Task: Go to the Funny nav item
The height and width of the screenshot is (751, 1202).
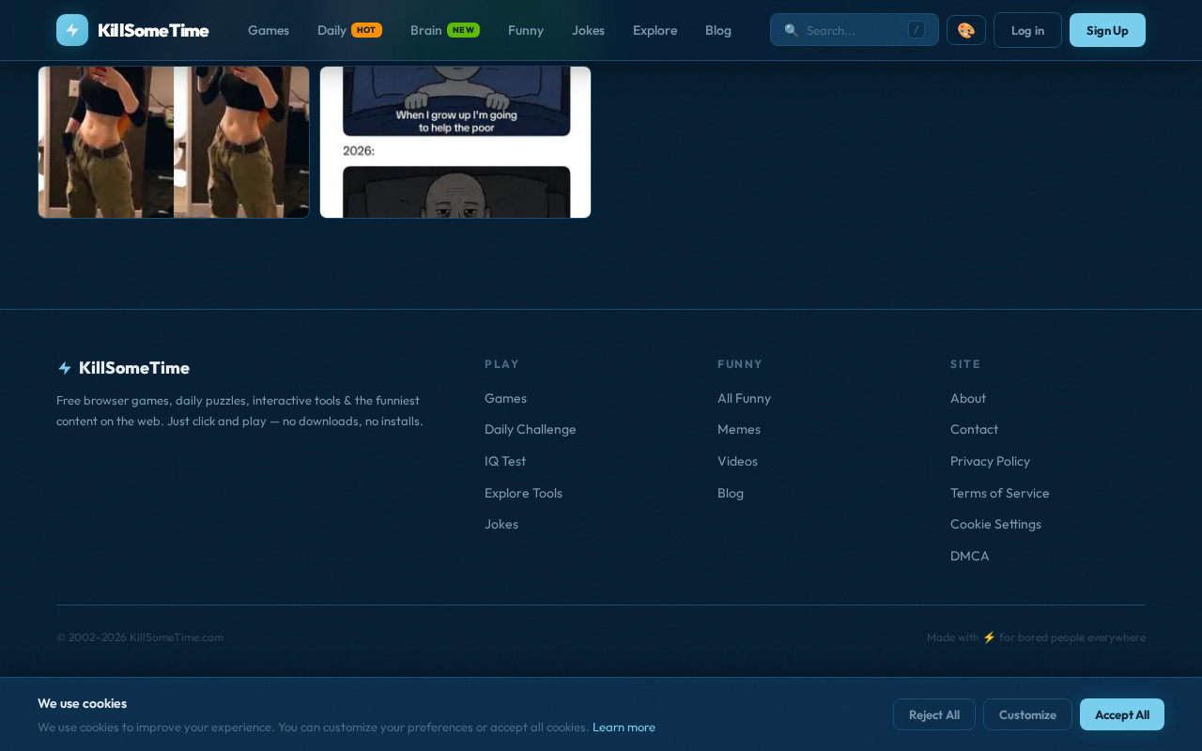Action: 526,30
